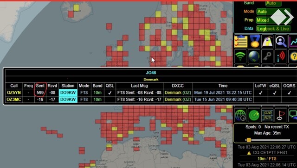This screenshot has height=168, width=297.
Task: Click the yellow warning triangle beside CQ CE1PTT
Action: click(x=249, y=153)
